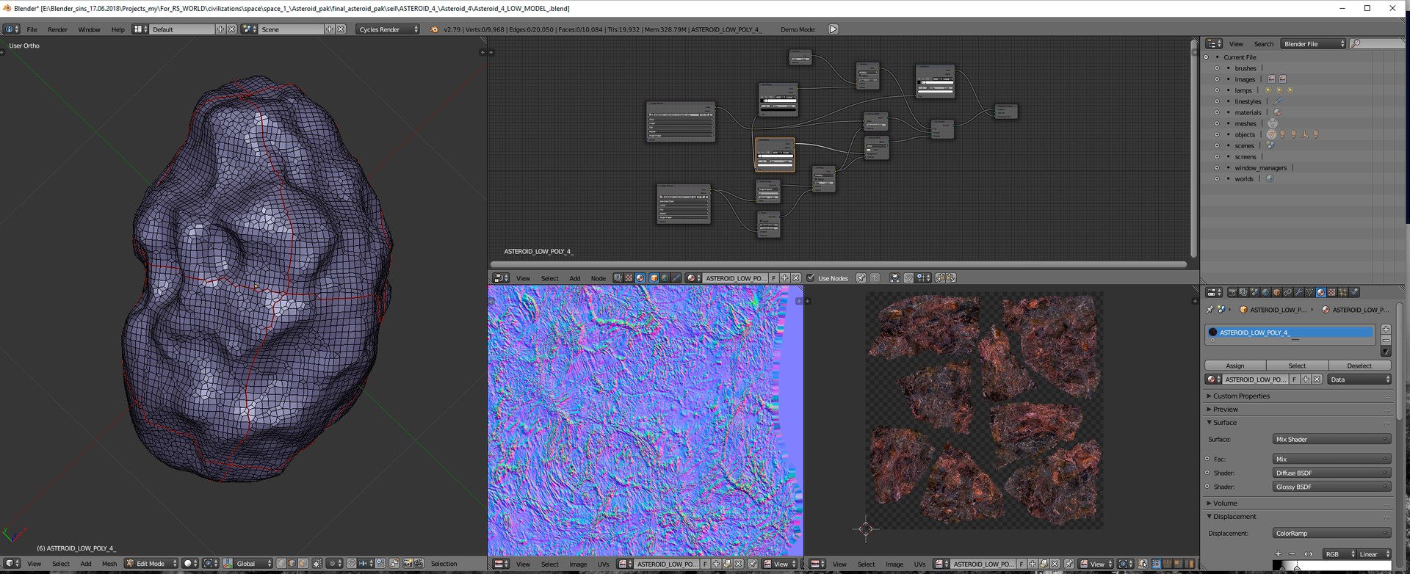The height and width of the screenshot is (574, 1410).
Task: Open the Render properties tab (camera icon)
Action: click(1233, 292)
